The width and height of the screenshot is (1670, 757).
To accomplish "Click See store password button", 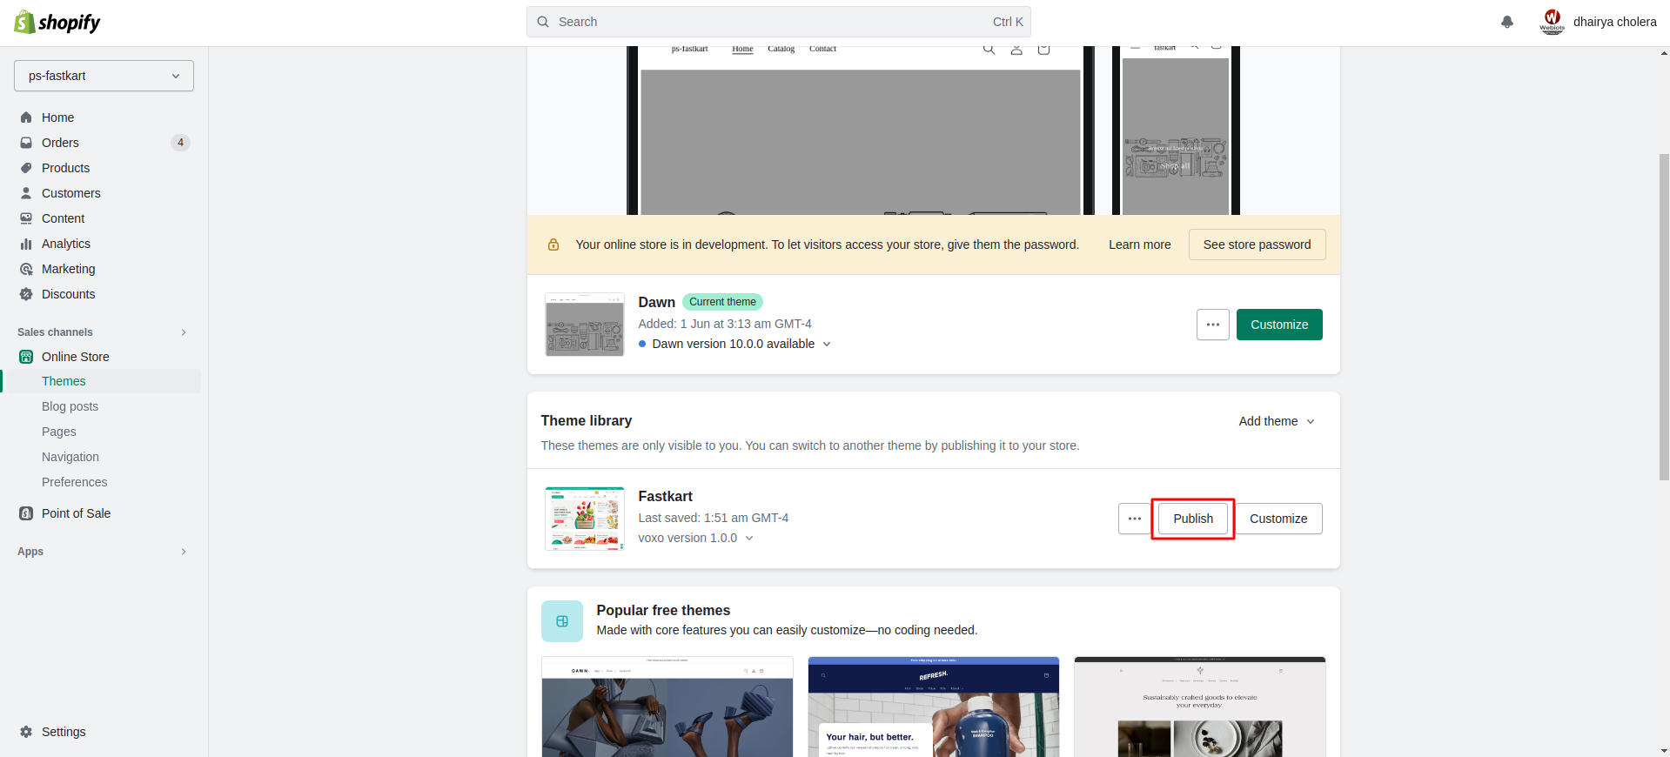I will 1256,245.
